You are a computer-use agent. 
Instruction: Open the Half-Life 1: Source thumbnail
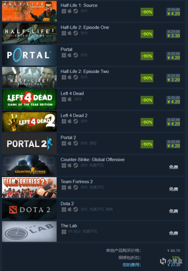tap(29, 11)
